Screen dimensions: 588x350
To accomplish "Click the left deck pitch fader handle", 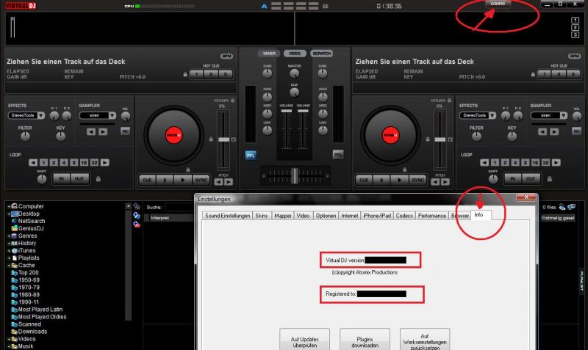I will click(x=224, y=139).
